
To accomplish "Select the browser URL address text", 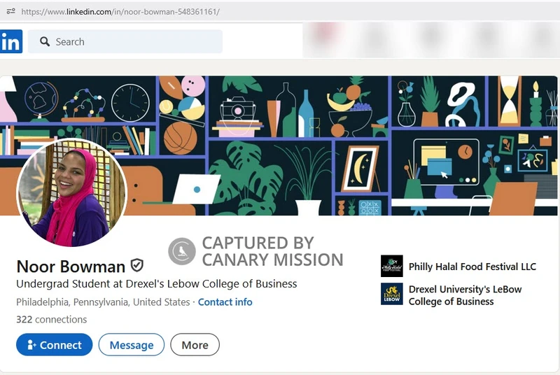I will point(120,12).
